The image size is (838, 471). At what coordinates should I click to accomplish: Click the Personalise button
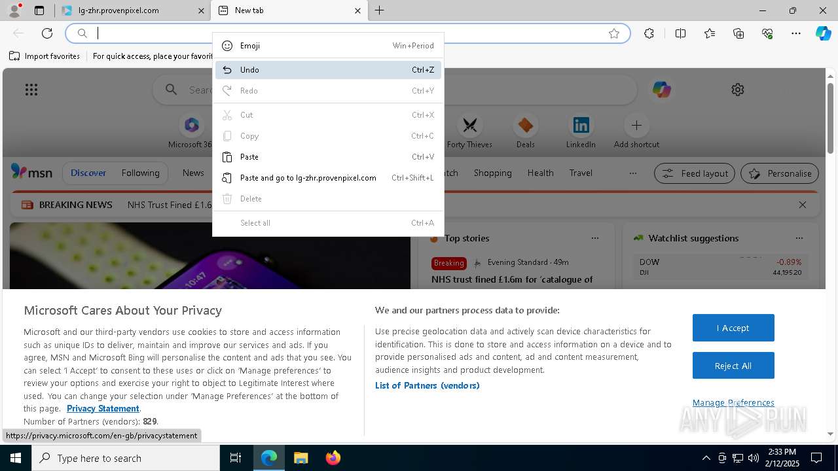[780, 173]
